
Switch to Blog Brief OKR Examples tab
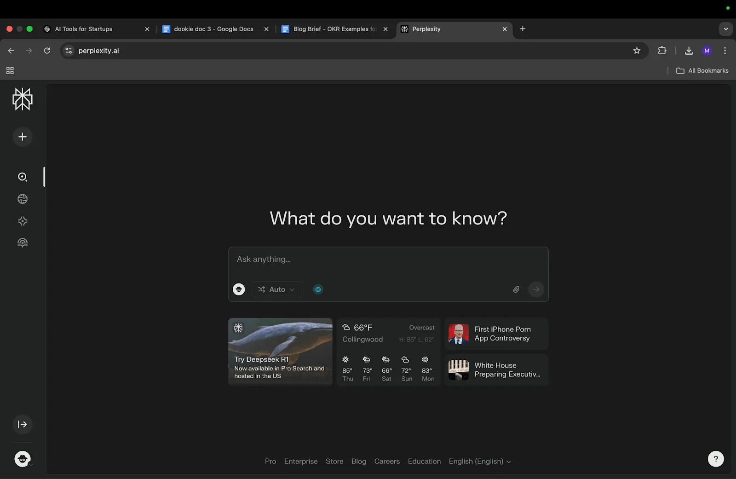point(335,29)
